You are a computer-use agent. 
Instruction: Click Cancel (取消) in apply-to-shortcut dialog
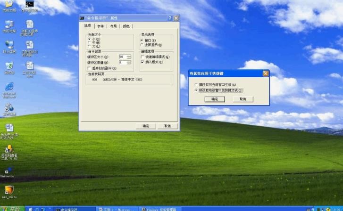[x=243, y=99]
